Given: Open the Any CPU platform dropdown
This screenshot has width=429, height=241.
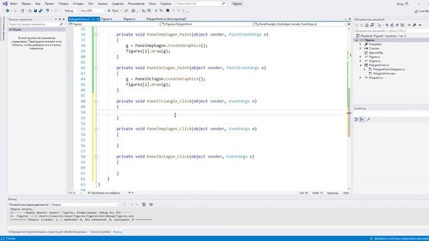Looking at the screenshot, I should coord(93,11).
